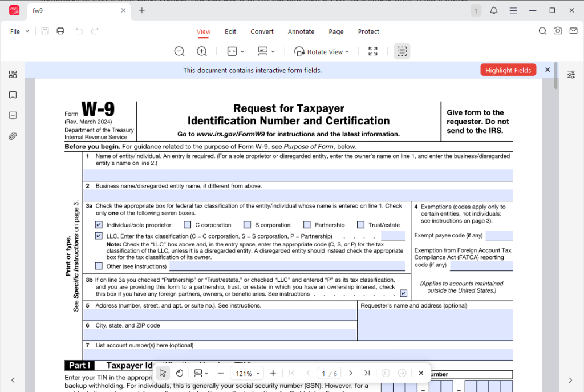This screenshot has width=584, height=392.
Task: Click the save icon in top toolbar
Action: click(x=45, y=31)
